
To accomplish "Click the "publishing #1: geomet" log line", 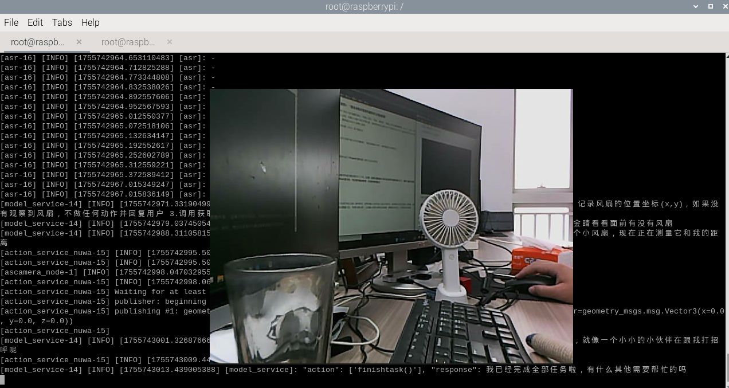I will click(x=105, y=311).
